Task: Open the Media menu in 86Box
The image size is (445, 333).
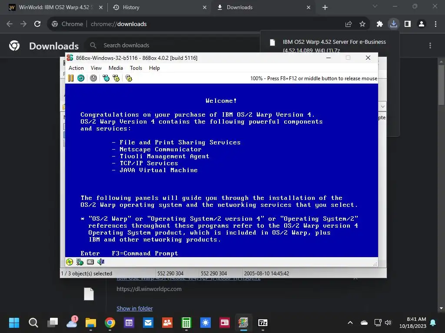Action: 116,68
